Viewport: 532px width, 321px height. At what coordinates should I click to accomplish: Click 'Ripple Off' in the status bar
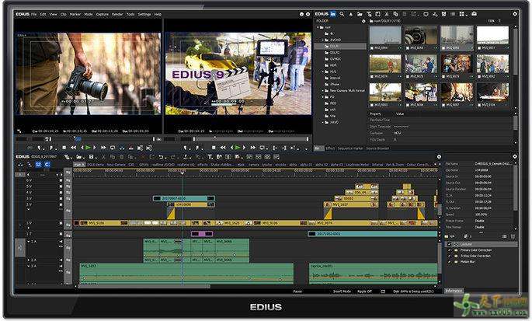[364, 291]
